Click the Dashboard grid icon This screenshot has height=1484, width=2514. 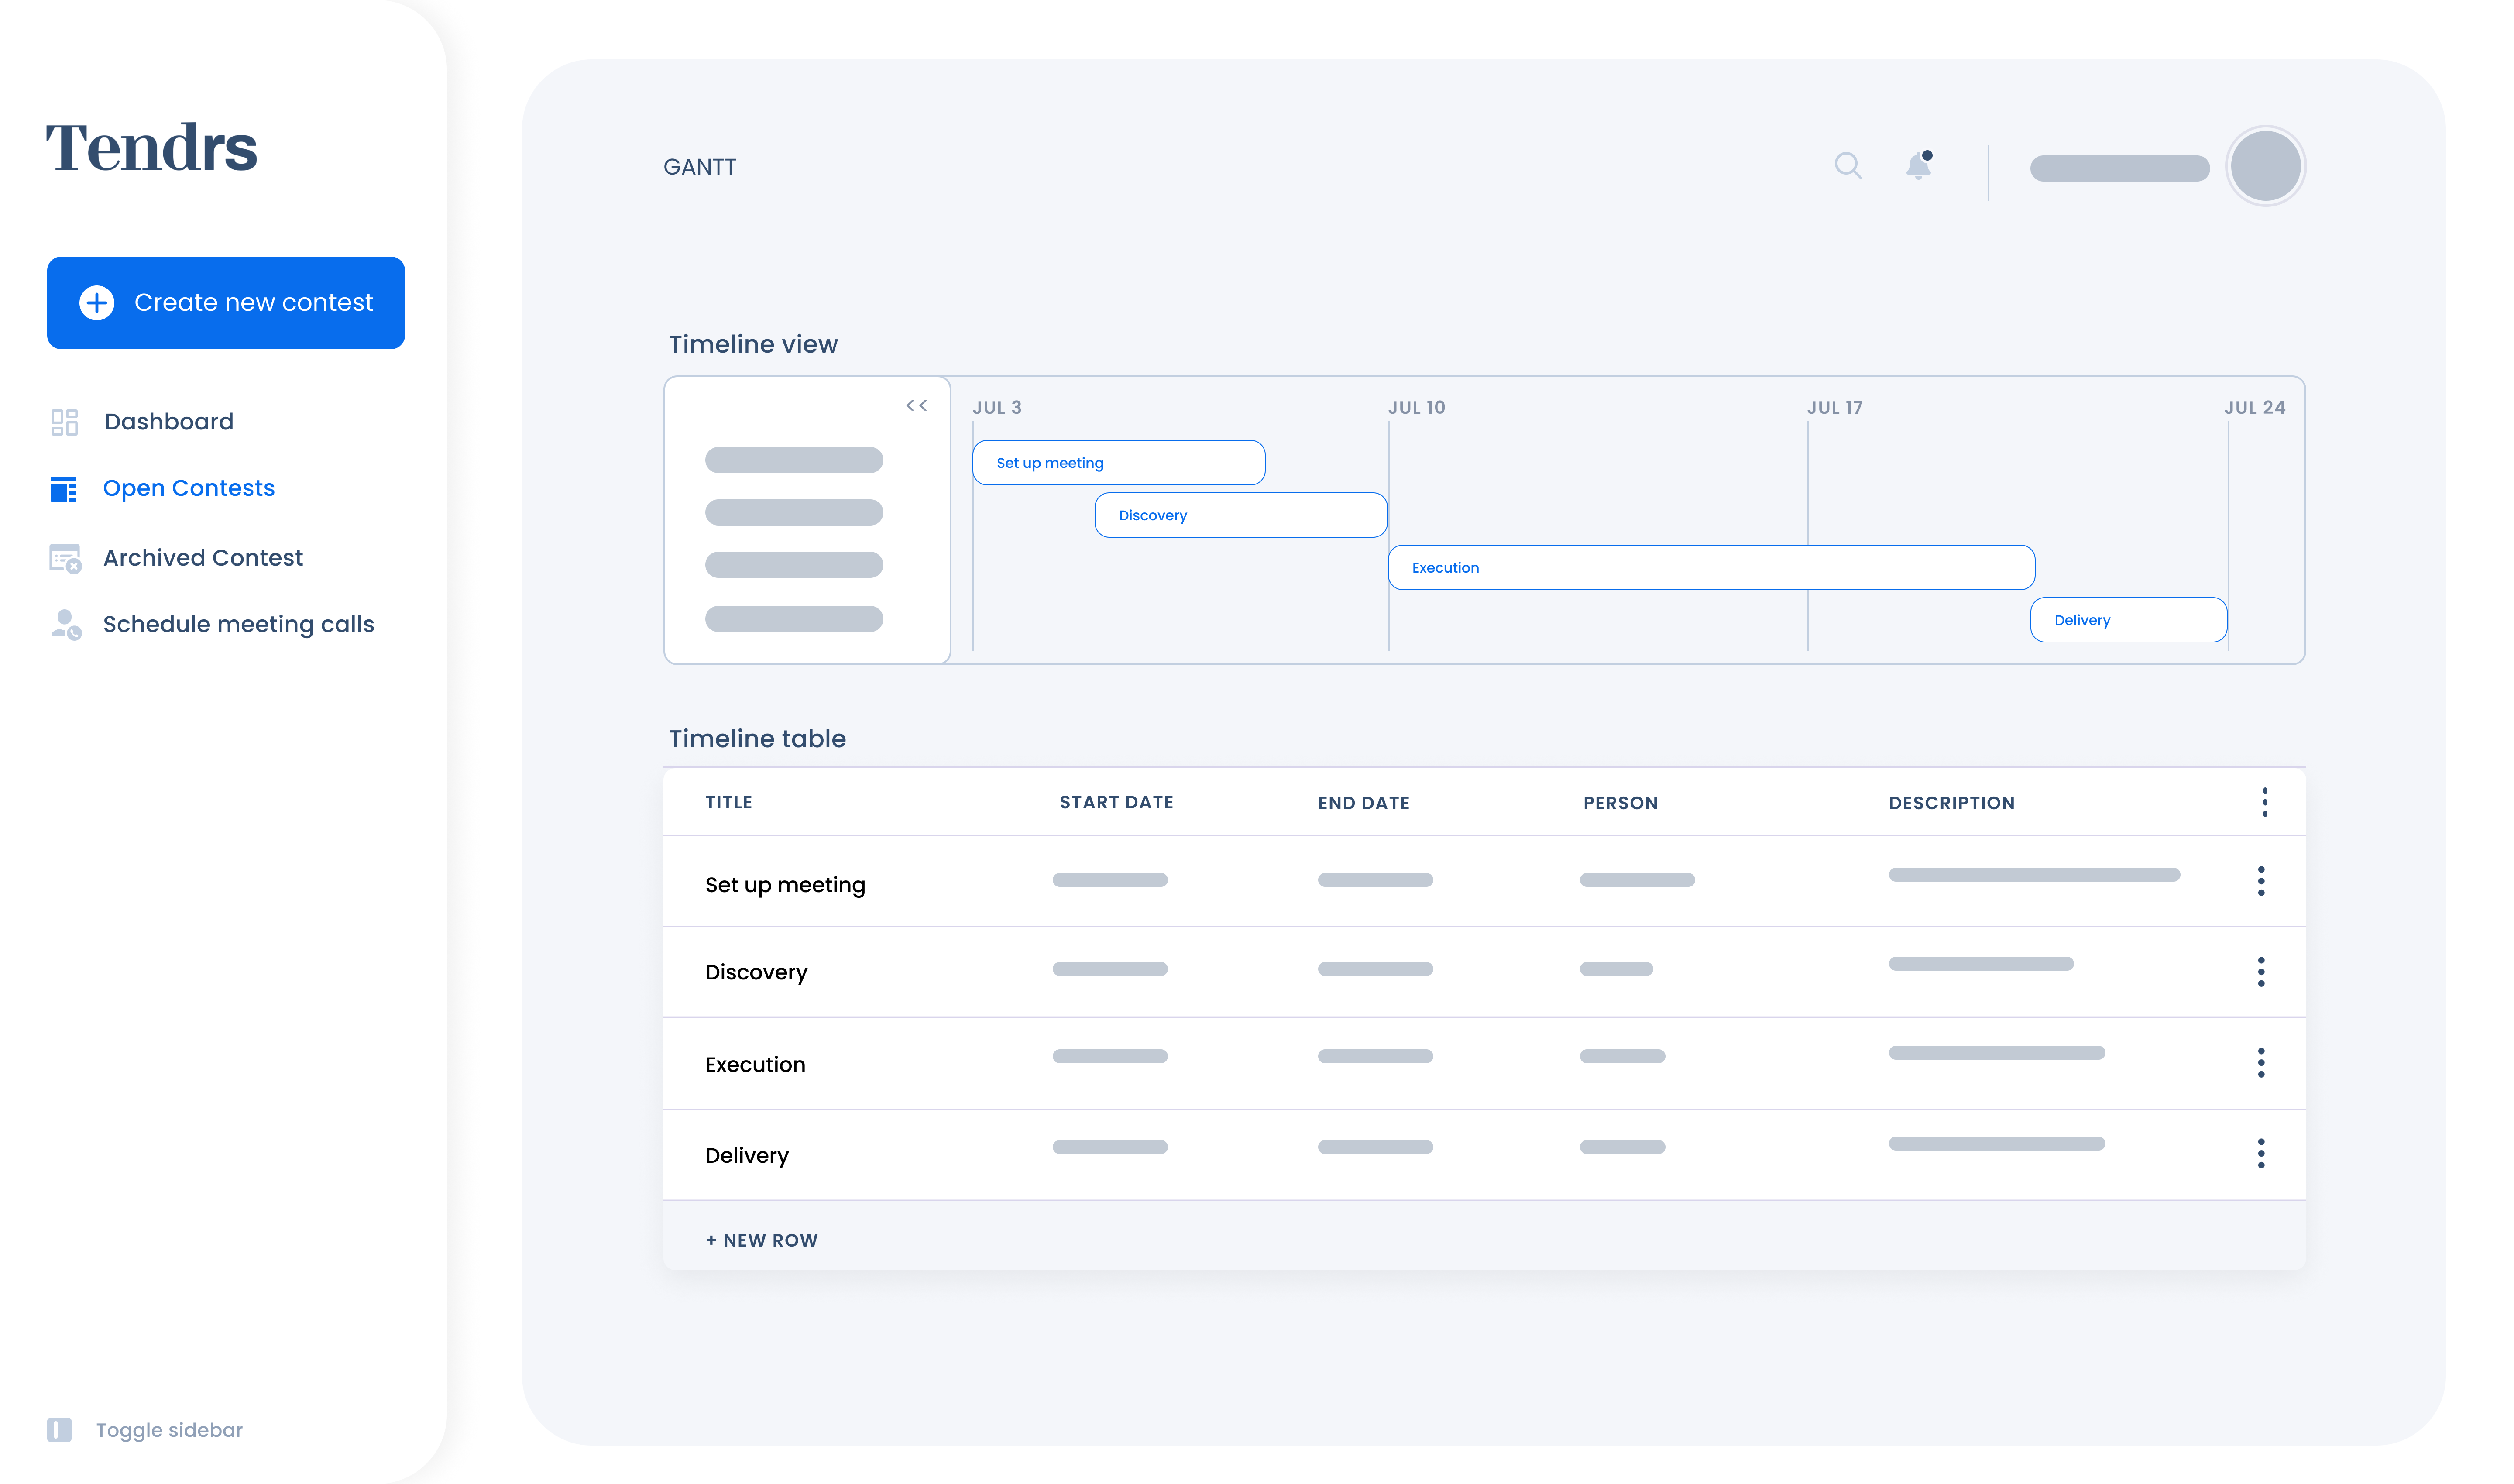[64, 422]
